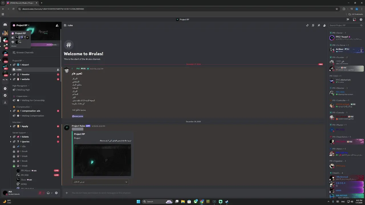Screen dimensions: 365x205
Task: Collapse the Compensation category
Action: coord(23,107)
